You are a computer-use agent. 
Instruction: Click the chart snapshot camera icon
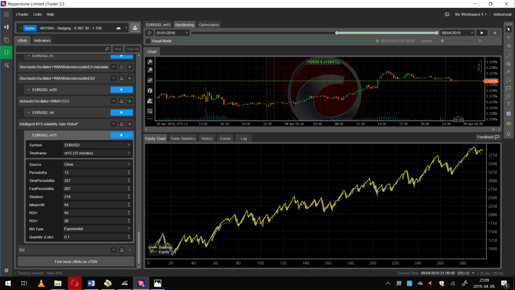click(x=508, y=124)
